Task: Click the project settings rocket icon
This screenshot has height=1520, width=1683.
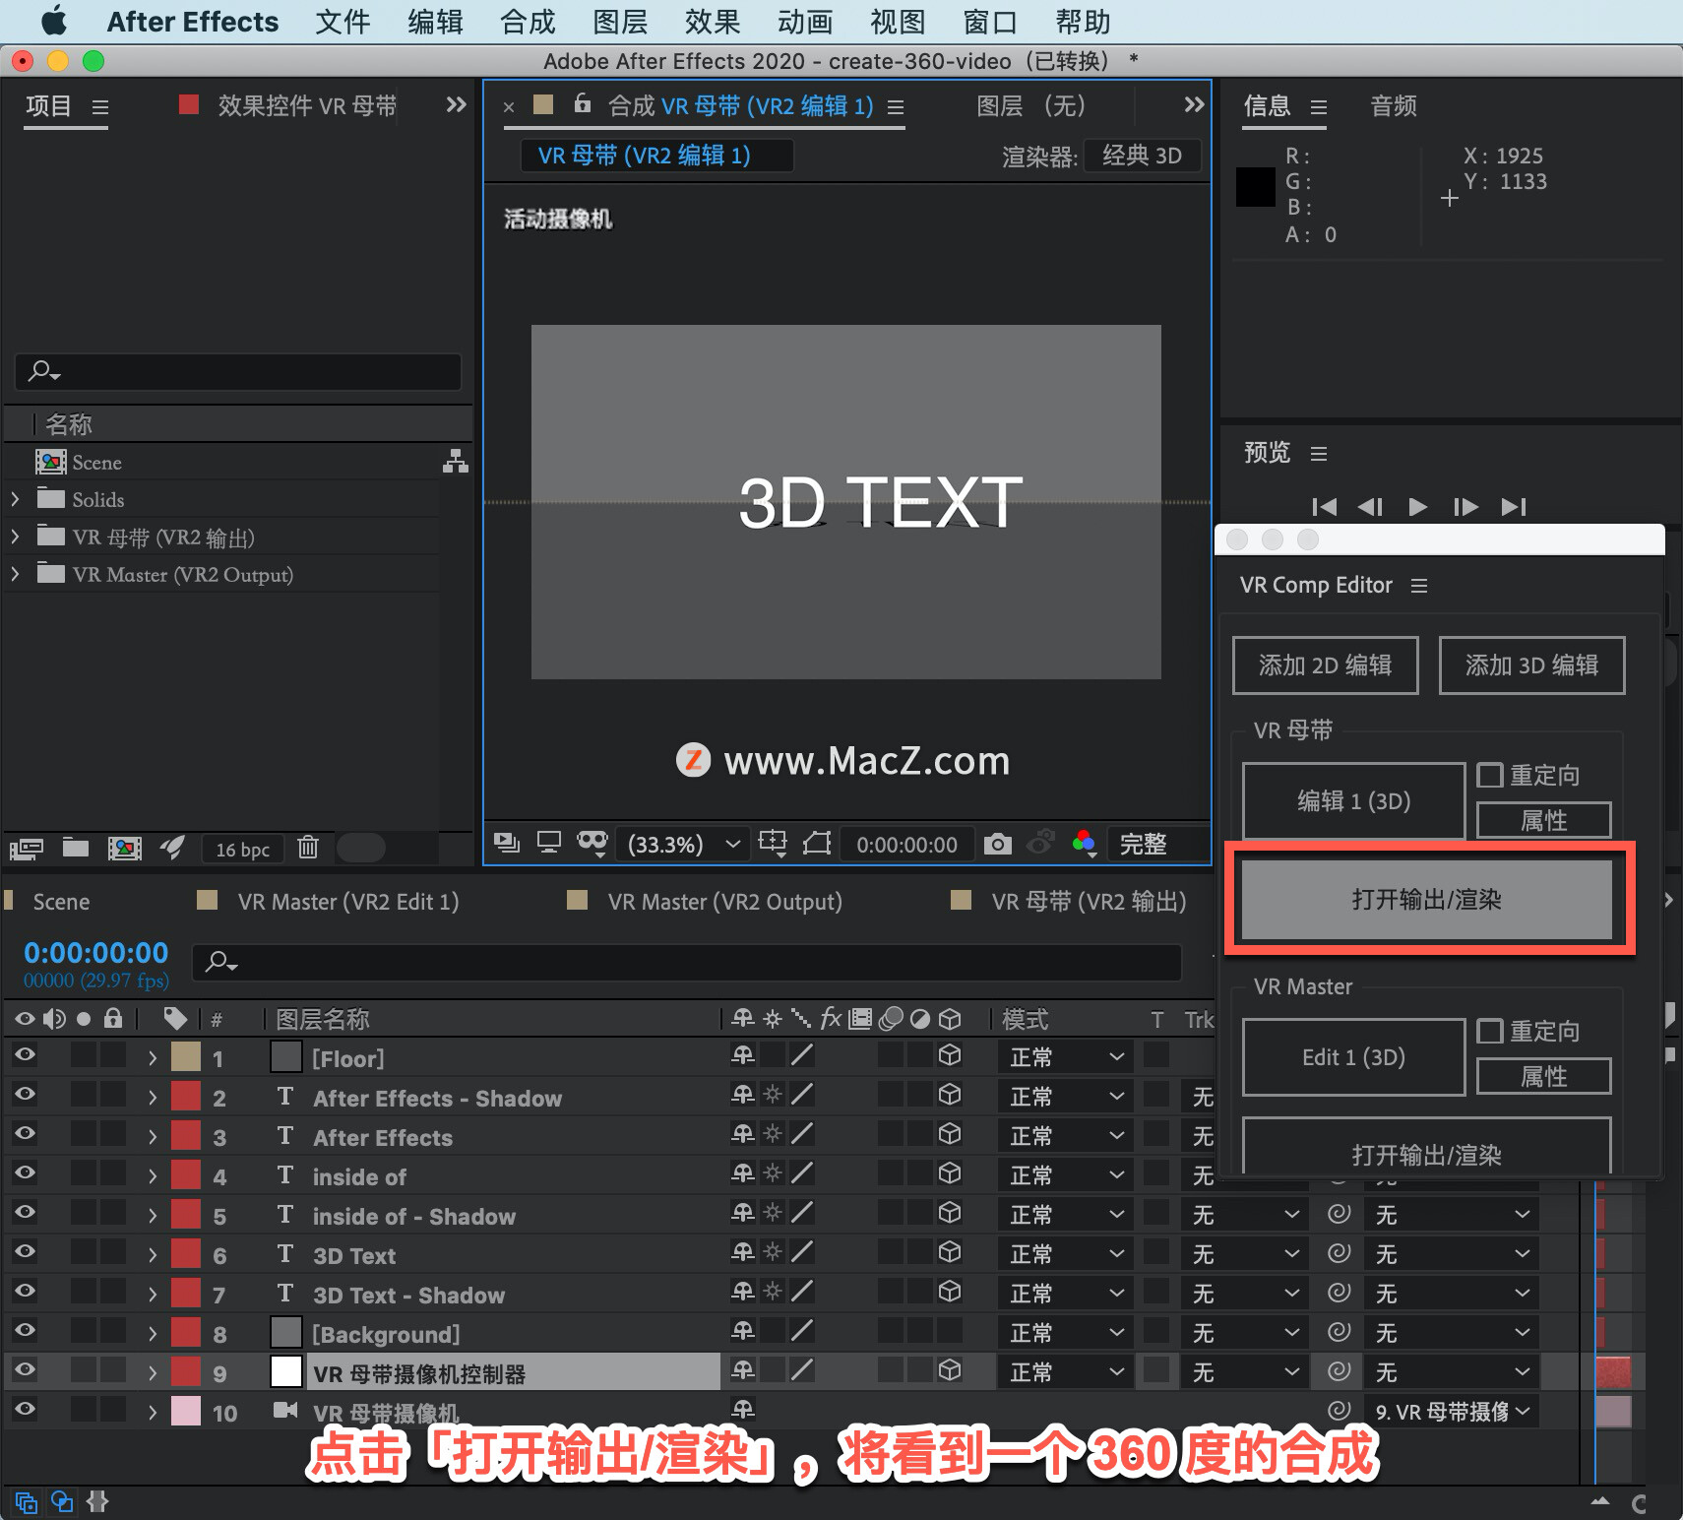Action: 172,847
